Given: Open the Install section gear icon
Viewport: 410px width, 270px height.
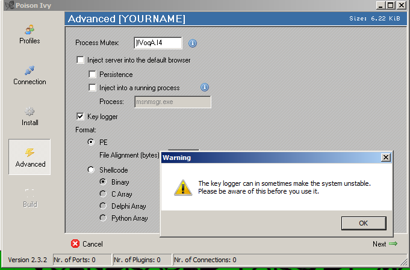Looking at the screenshot, I should tap(30, 111).
